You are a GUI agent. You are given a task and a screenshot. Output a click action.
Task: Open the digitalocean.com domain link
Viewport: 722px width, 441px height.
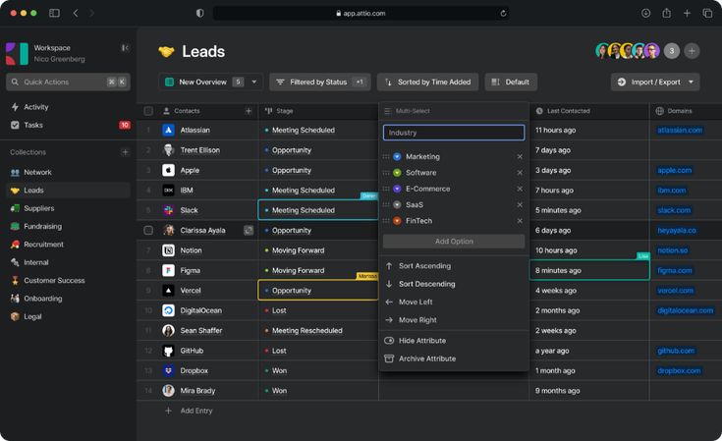click(686, 310)
